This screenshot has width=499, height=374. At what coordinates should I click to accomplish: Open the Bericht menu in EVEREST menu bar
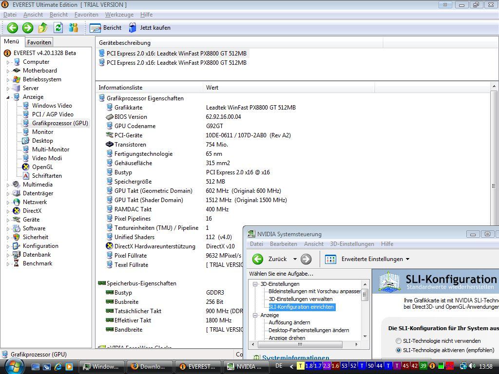58,15
